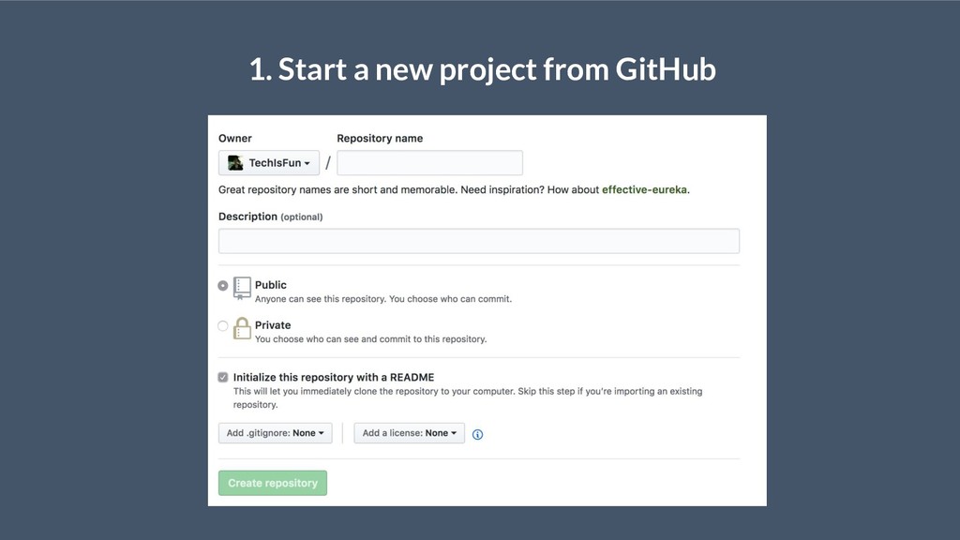Uncheck Initialize this repository with a README

coord(223,377)
